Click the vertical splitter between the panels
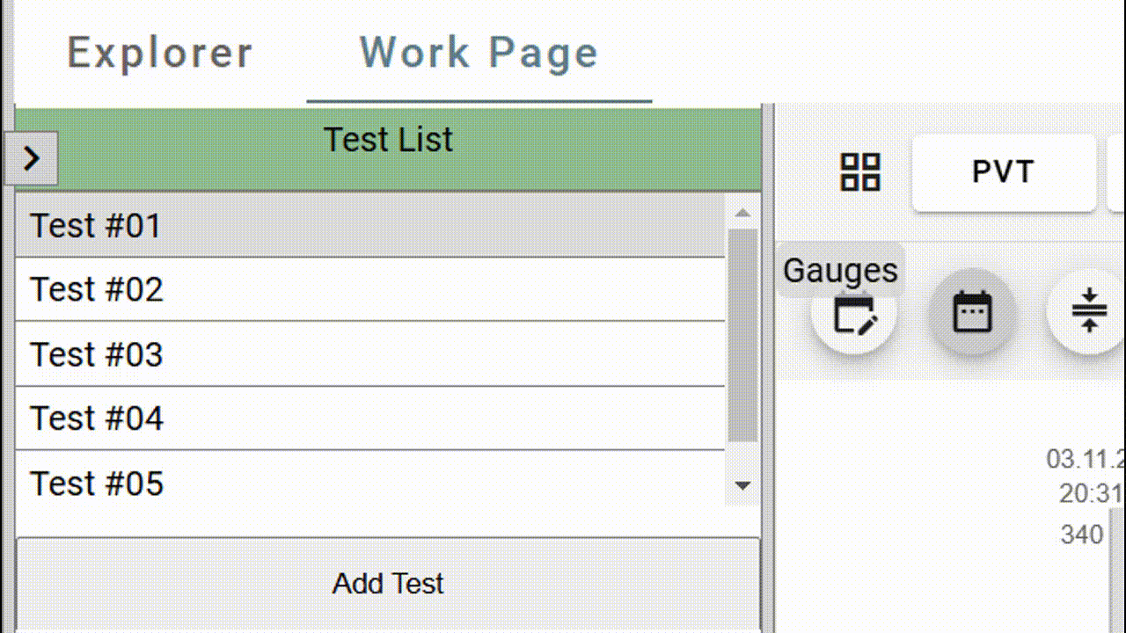Viewport: 1126px width, 633px height. coord(768,367)
